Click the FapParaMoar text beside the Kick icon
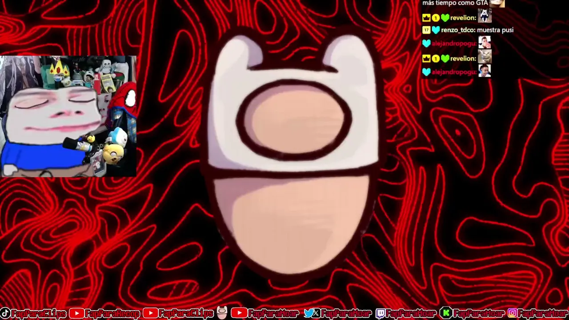This screenshot has height=320, width=569. click(478, 314)
